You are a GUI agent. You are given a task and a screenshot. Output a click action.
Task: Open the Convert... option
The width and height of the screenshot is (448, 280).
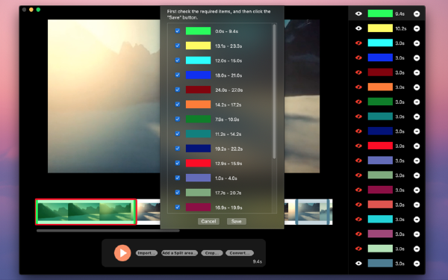pyautogui.click(x=240, y=253)
